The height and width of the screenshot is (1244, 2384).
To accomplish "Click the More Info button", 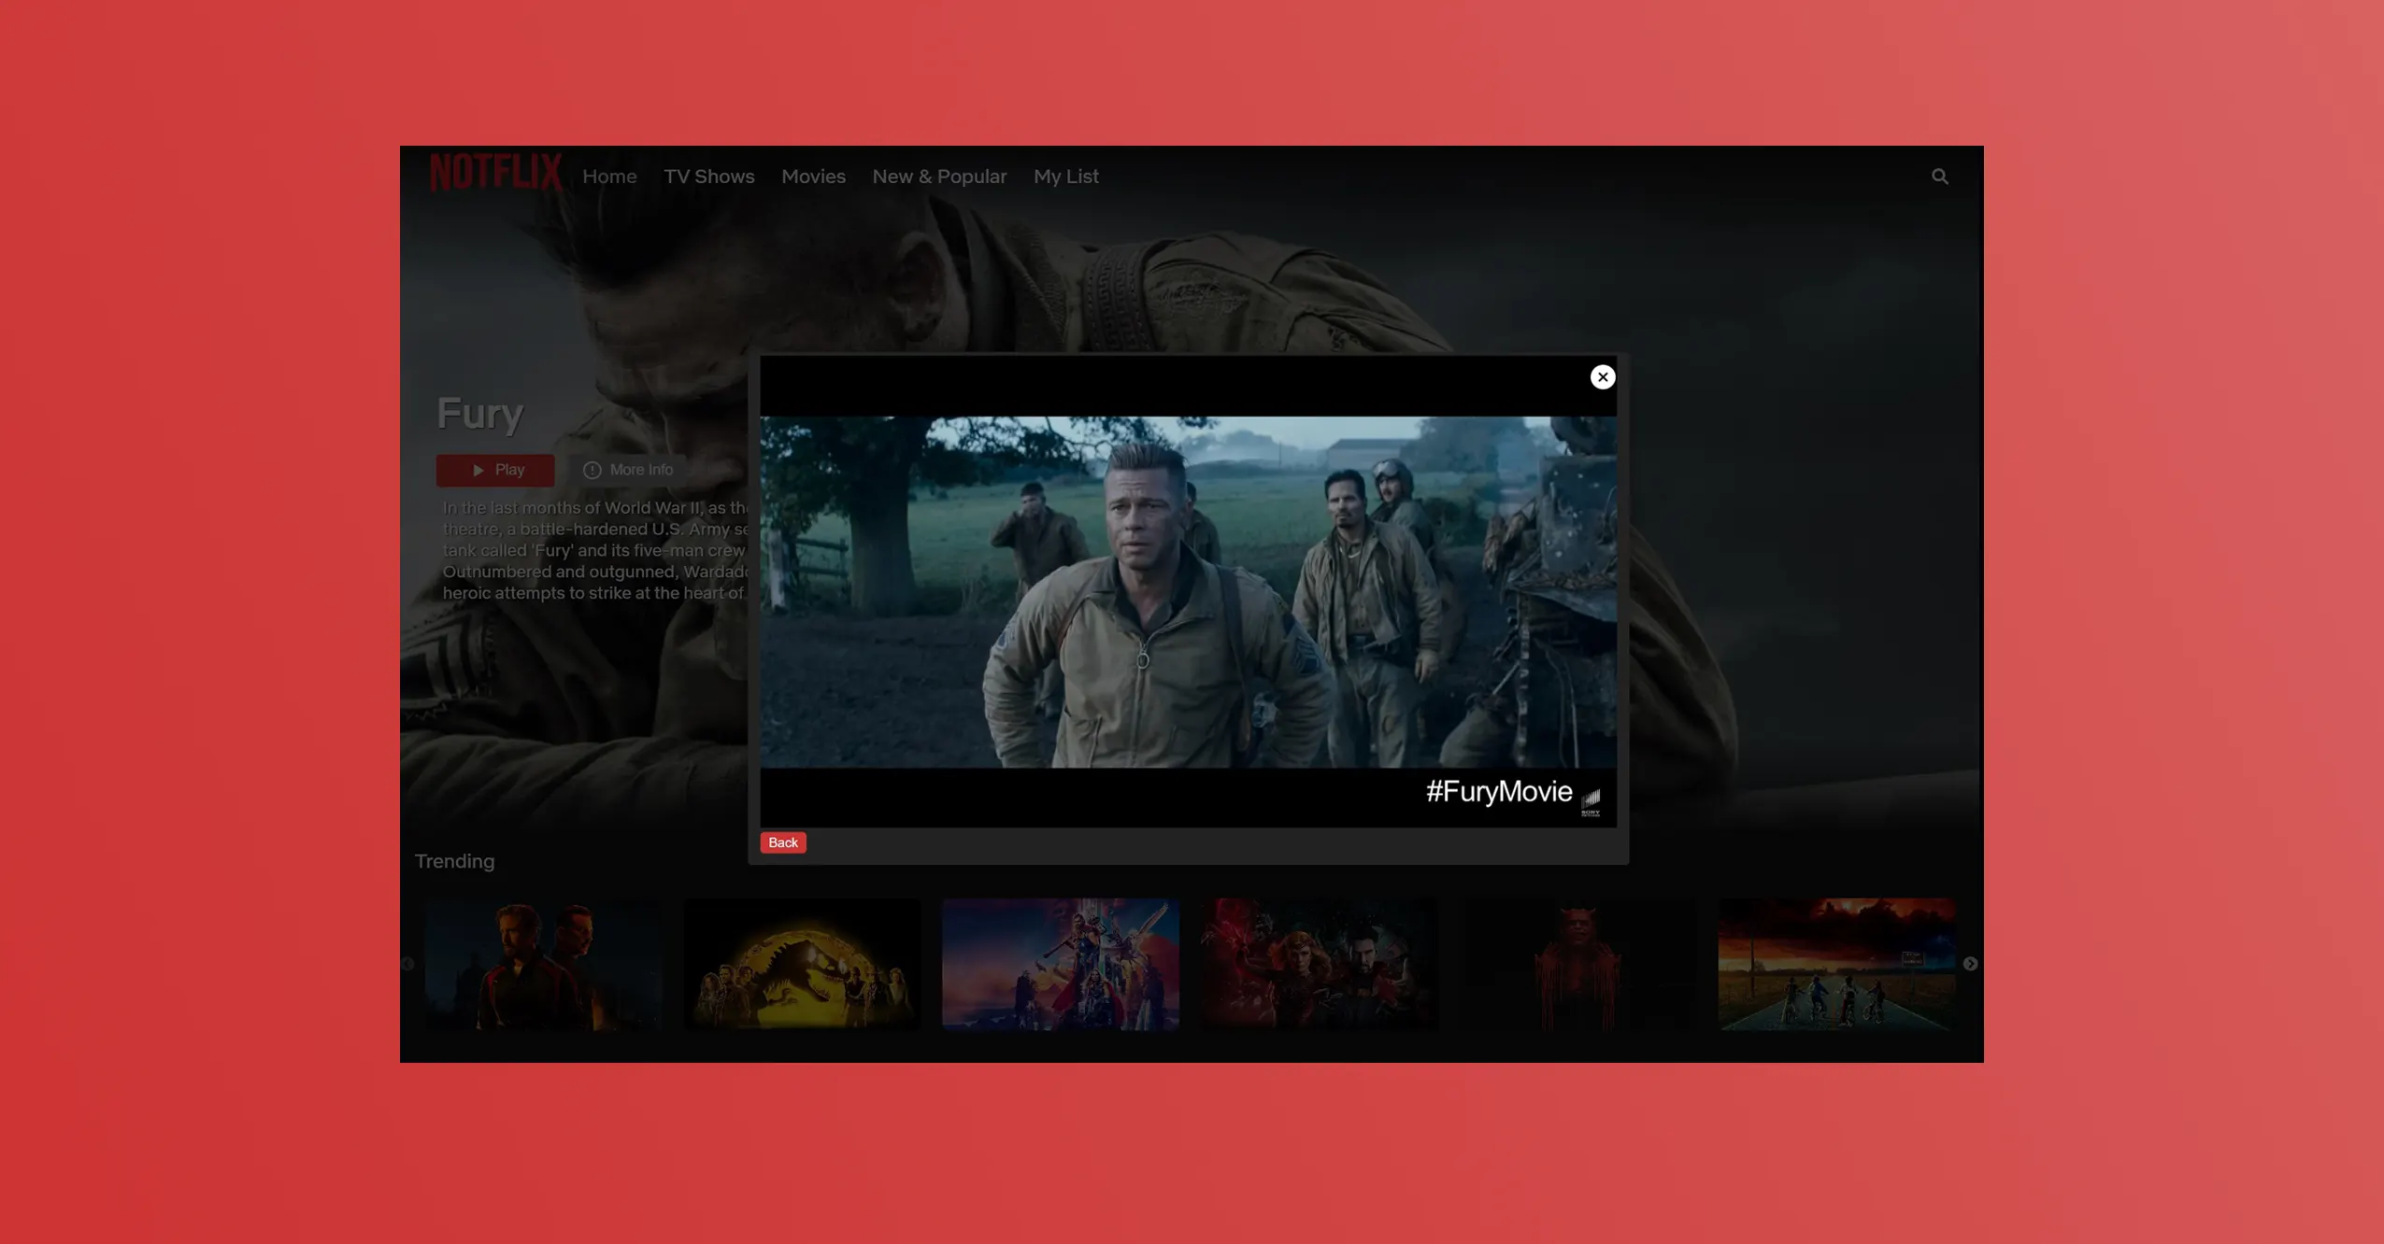I will pyautogui.click(x=628, y=470).
